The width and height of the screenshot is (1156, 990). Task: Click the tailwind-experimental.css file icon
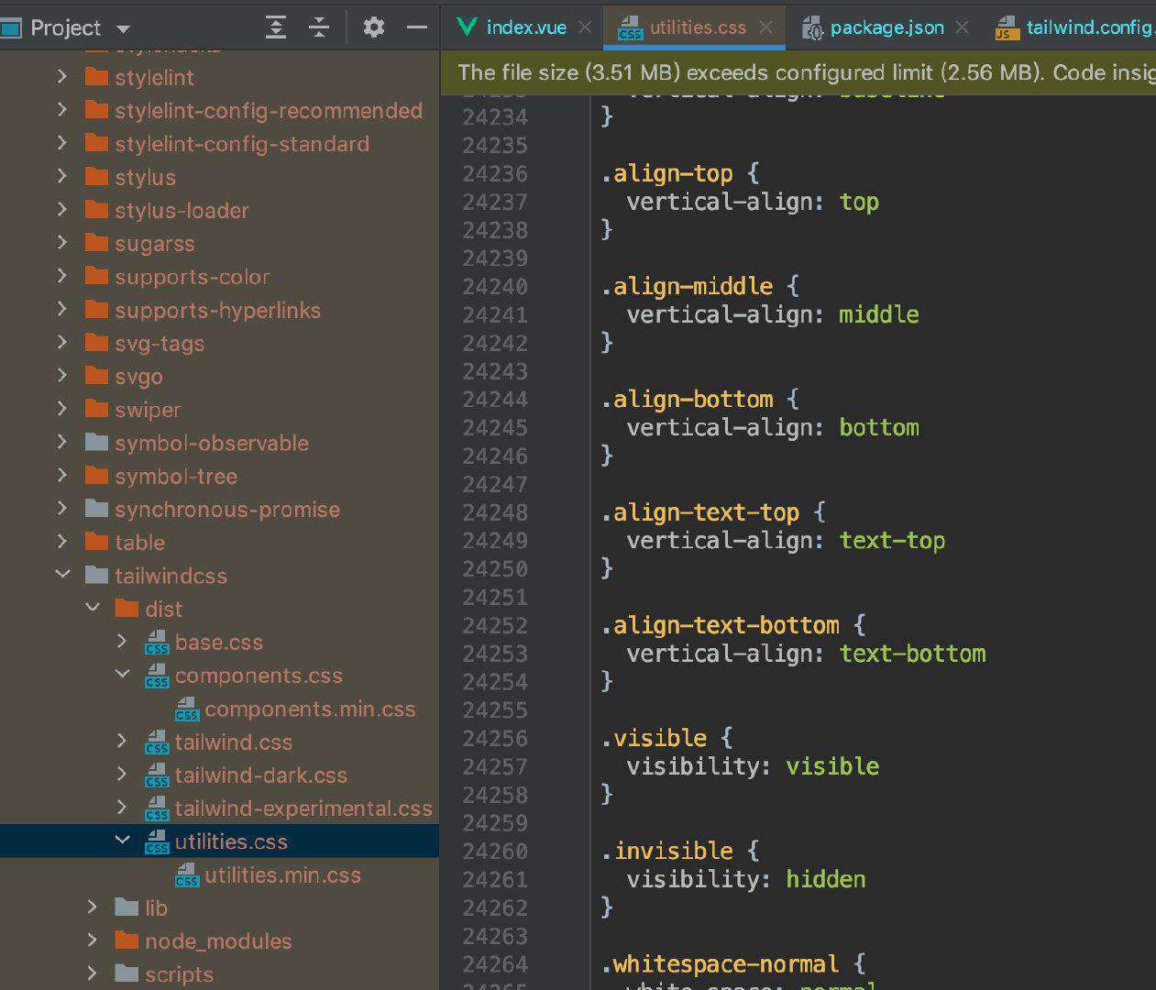coord(157,808)
